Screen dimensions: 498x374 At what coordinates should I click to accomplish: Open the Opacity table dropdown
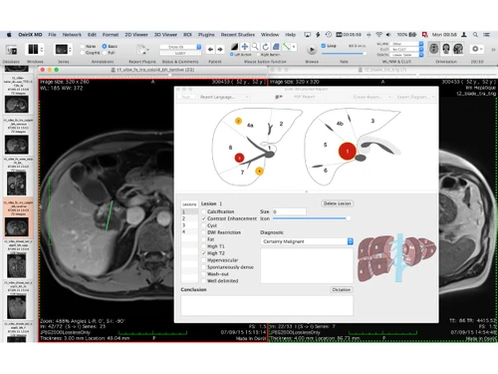406,55
